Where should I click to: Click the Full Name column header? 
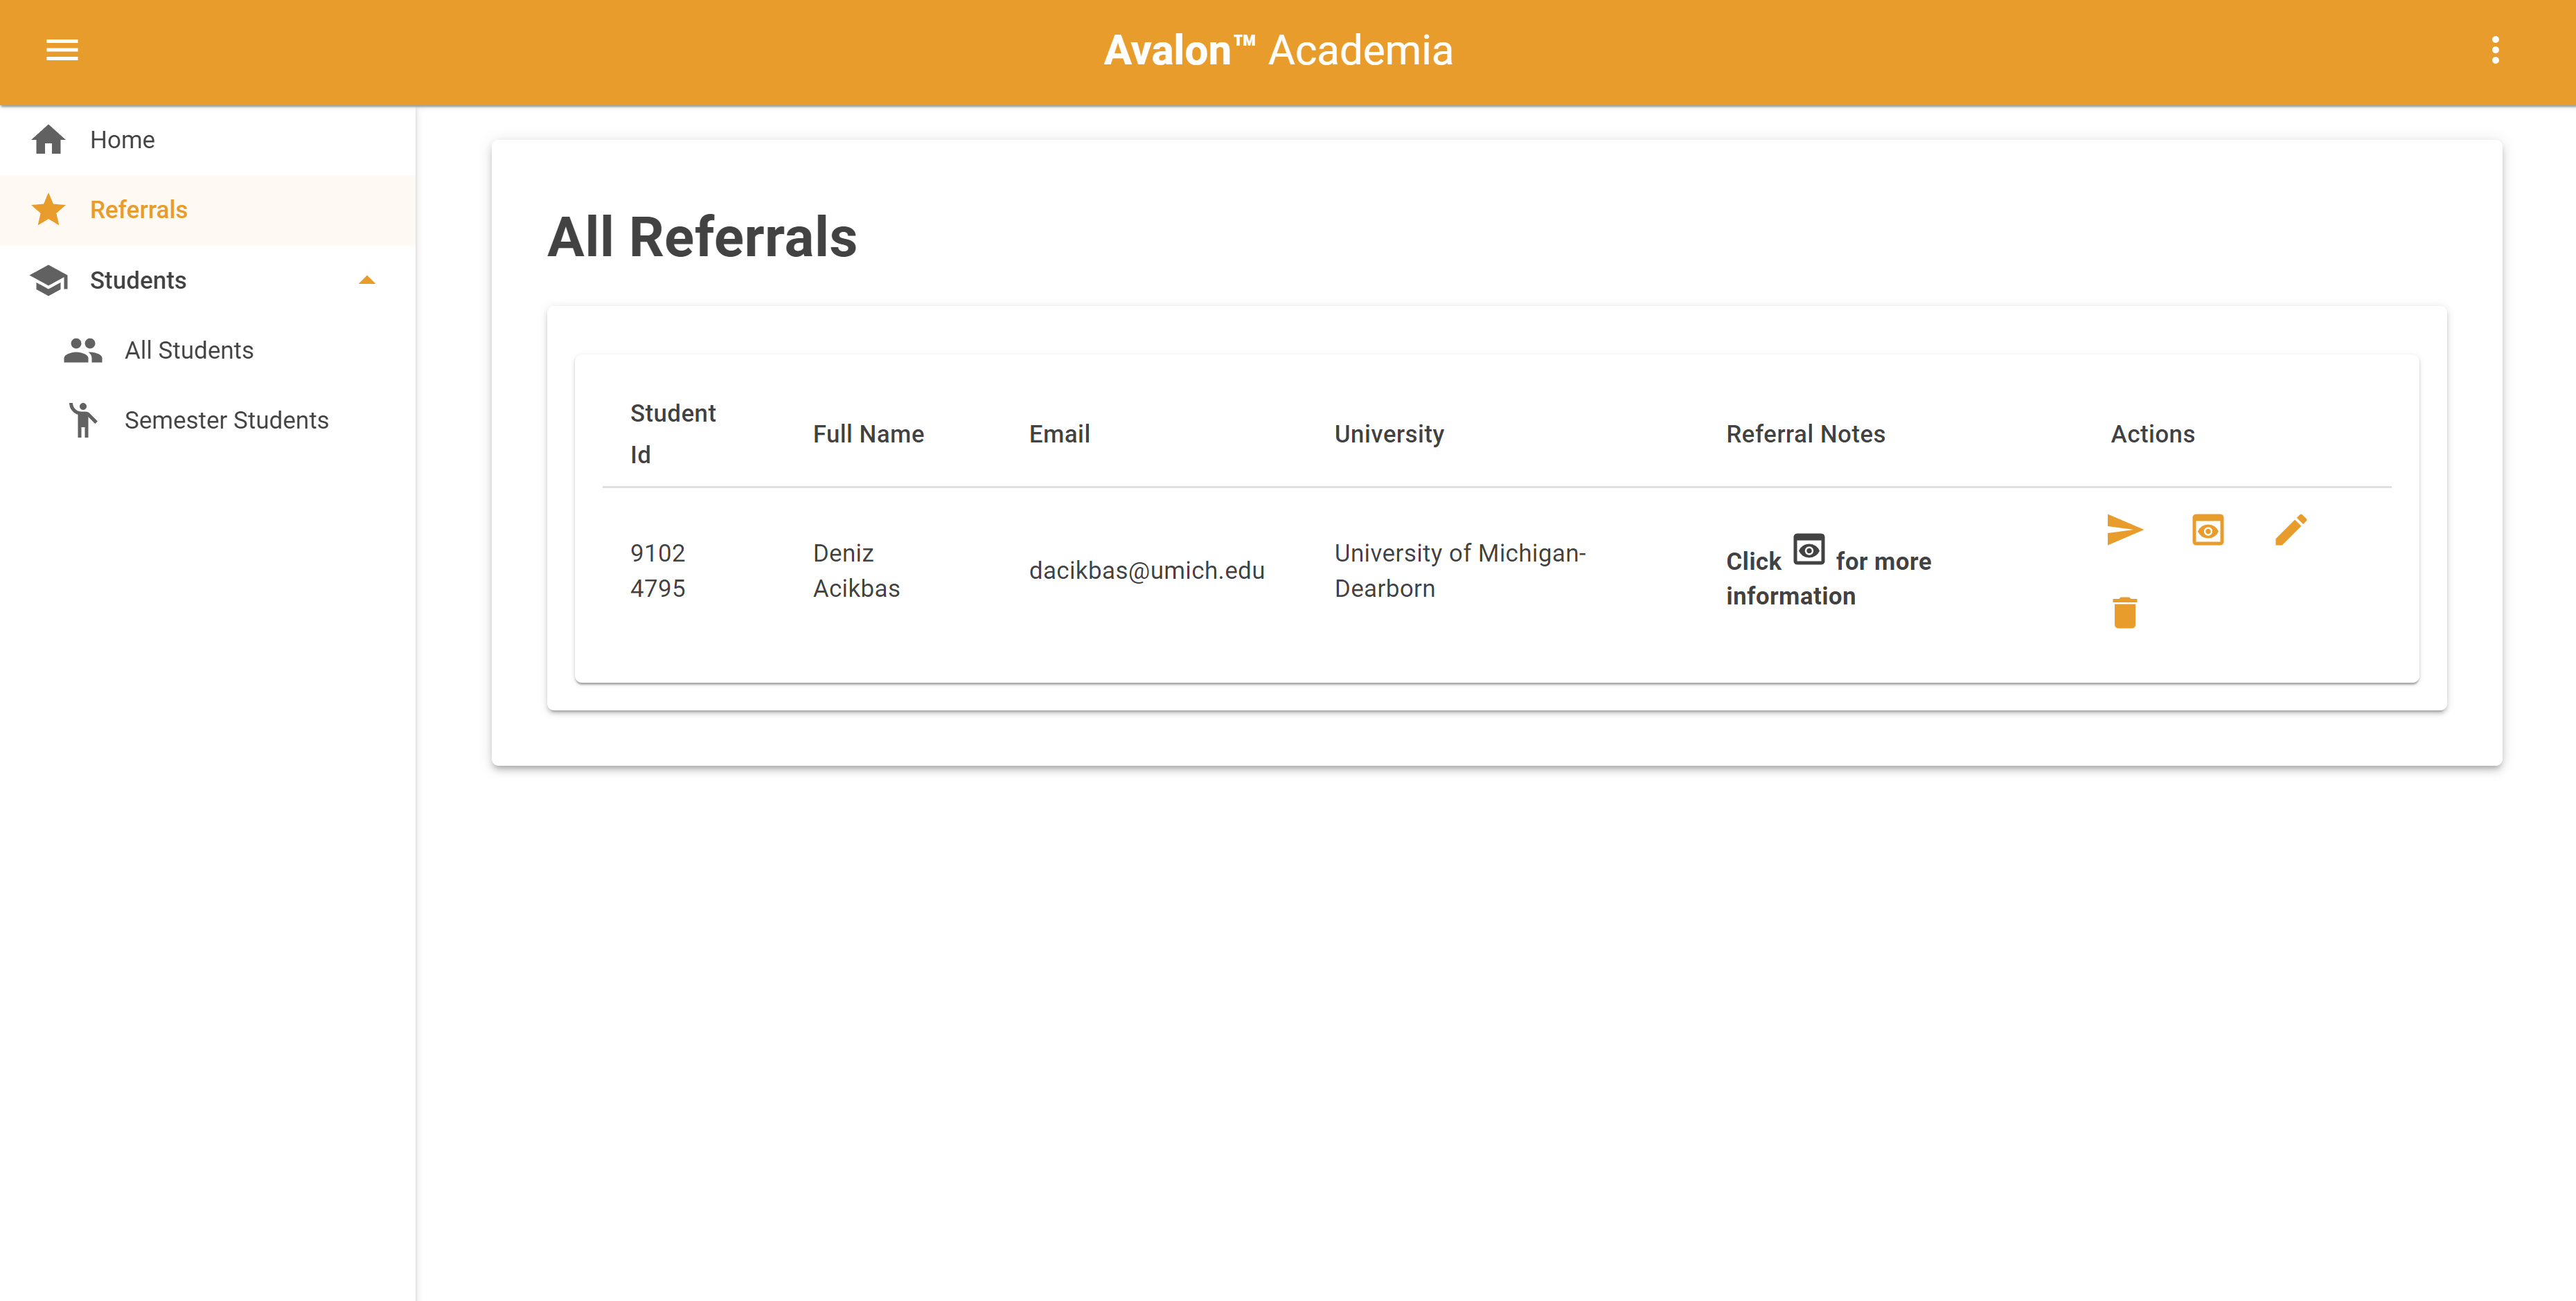(868, 433)
